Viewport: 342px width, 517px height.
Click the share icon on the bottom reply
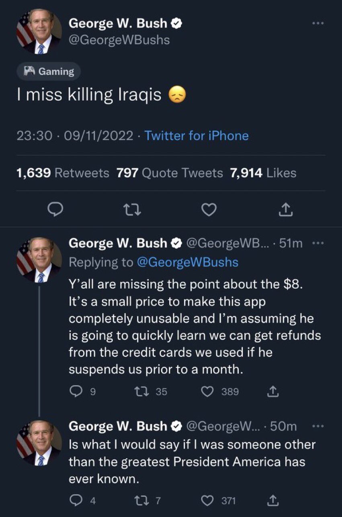[x=274, y=501]
